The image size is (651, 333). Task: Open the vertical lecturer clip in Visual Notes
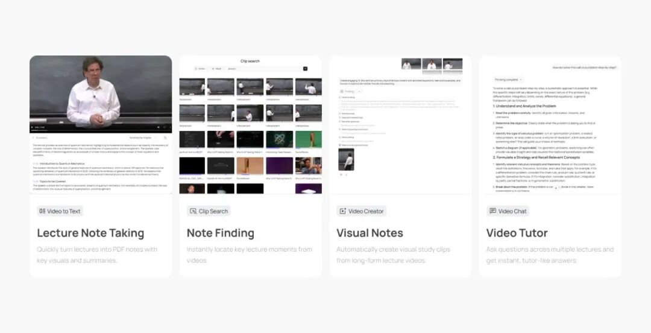click(x=346, y=159)
